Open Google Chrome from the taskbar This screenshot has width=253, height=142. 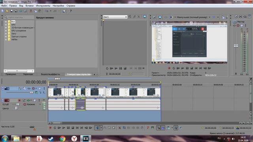coord(62,138)
